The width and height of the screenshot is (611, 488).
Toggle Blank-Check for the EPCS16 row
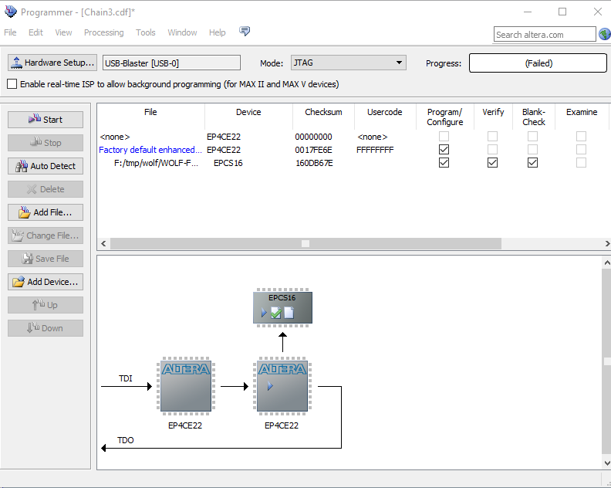532,163
